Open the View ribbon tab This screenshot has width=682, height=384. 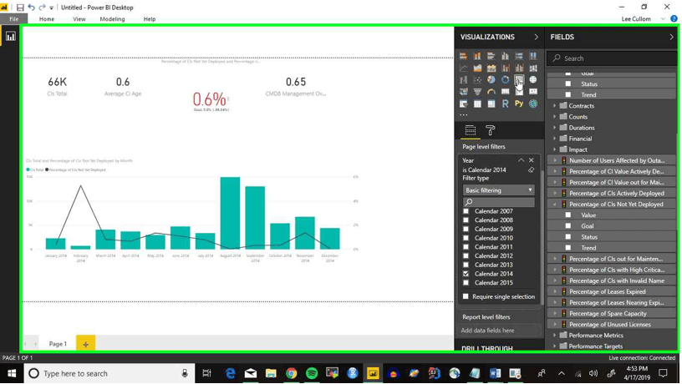(x=79, y=18)
